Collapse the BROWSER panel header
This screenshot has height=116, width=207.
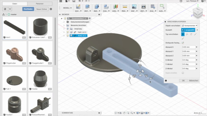(60, 15)
